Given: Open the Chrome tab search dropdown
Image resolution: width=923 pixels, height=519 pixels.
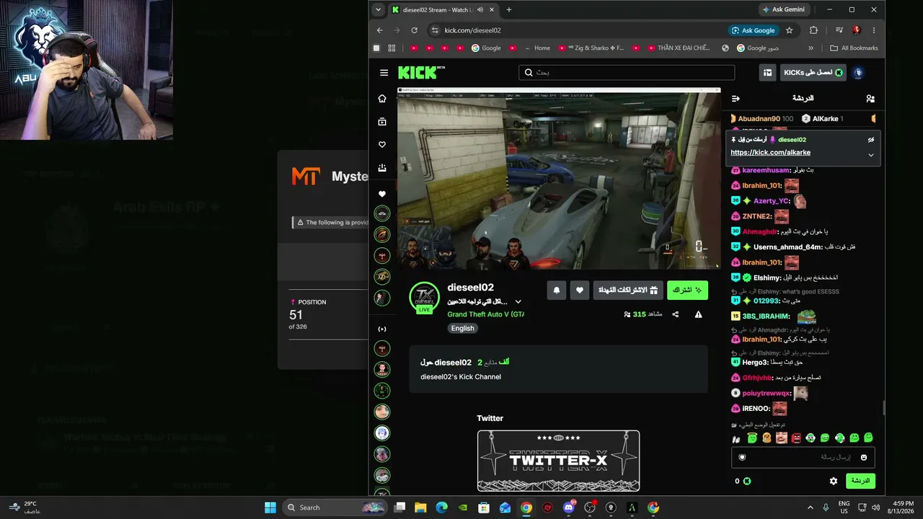Looking at the screenshot, I should [379, 9].
